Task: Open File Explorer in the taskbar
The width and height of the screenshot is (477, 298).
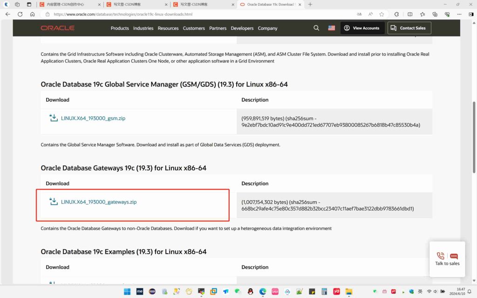Action: click(x=348, y=291)
